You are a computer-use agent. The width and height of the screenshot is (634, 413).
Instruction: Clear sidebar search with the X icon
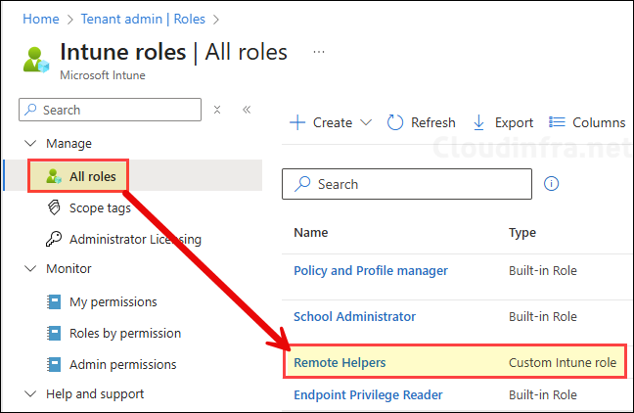pos(217,110)
